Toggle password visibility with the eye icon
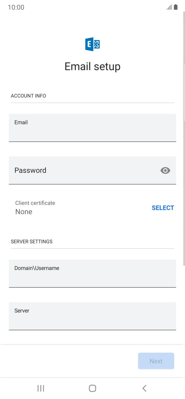The height and width of the screenshot is (399, 185). (x=165, y=170)
